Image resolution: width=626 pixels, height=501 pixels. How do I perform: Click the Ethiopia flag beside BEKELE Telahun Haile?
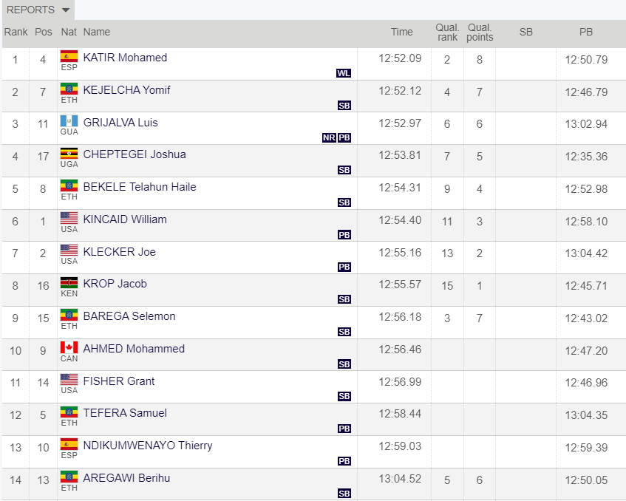point(69,185)
